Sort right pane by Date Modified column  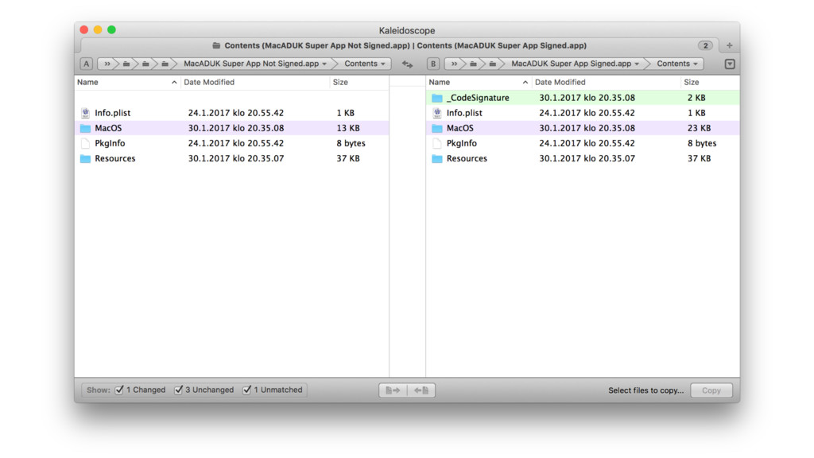tap(606, 82)
